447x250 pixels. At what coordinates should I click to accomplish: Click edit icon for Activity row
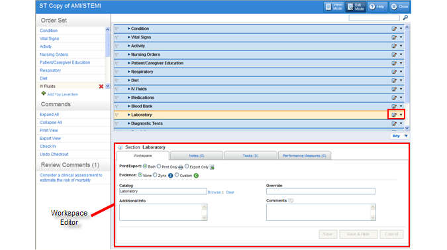pyautogui.click(x=394, y=46)
